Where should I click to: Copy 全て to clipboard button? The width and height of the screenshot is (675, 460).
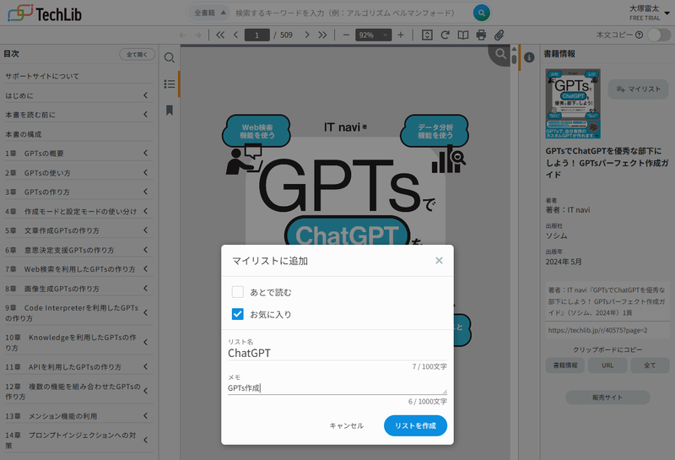tap(650, 365)
